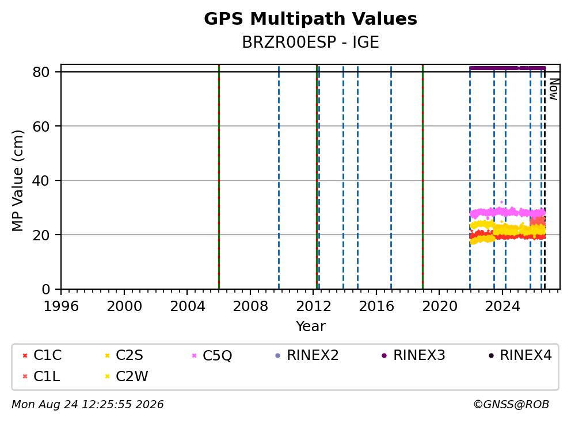Select the RINEX3 legend label
This screenshot has height=422, width=571.
[419, 355]
